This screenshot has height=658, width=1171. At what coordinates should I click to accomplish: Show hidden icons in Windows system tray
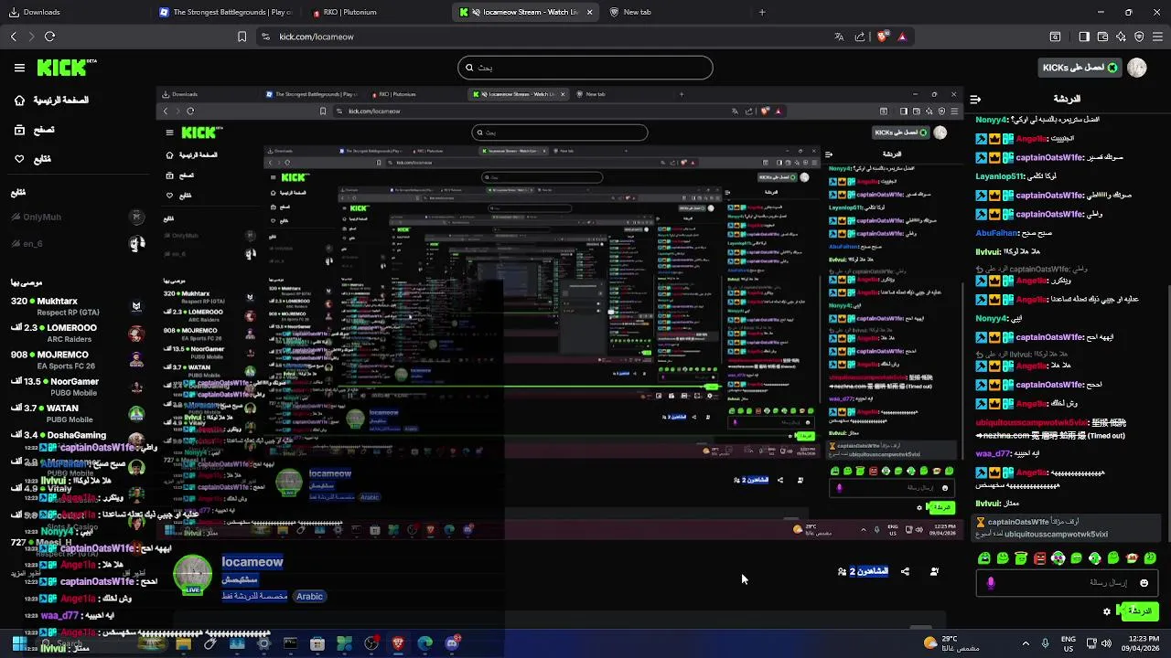pos(1026,643)
